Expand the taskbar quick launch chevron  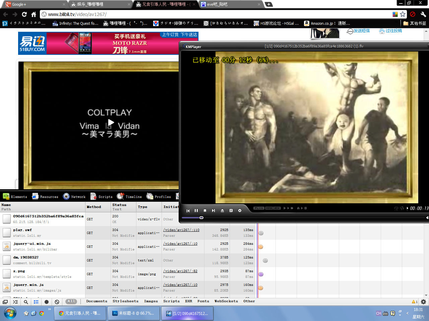click(50, 309)
